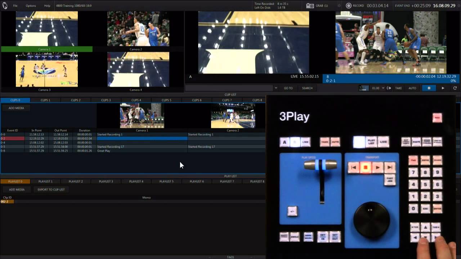Viewport: 461px width, 259px height.
Task: Click Camera 2 clip thumbnail in clip list
Action: coord(233,115)
